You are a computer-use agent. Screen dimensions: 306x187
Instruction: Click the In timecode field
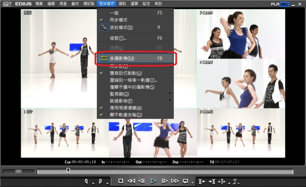tap(118, 162)
